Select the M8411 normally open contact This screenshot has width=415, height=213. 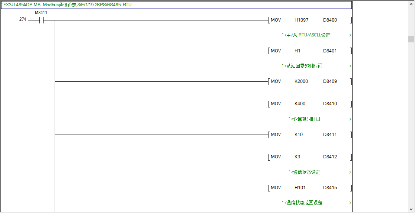point(41,20)
